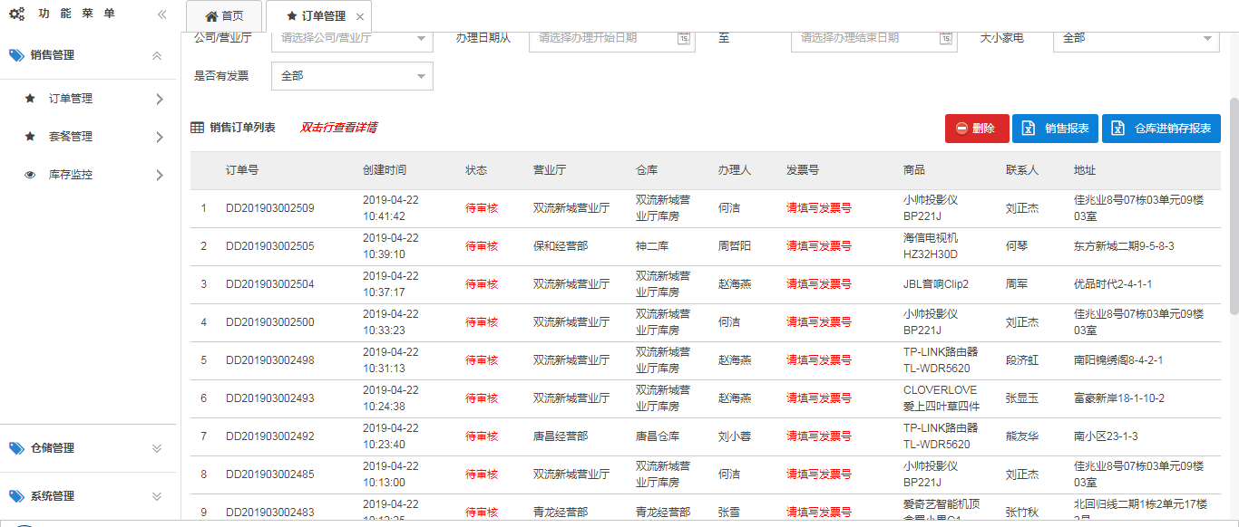Click the 销售报表 export button
The height and width of the screenshot is (527, 1239).
click(x=1055, y=129)
